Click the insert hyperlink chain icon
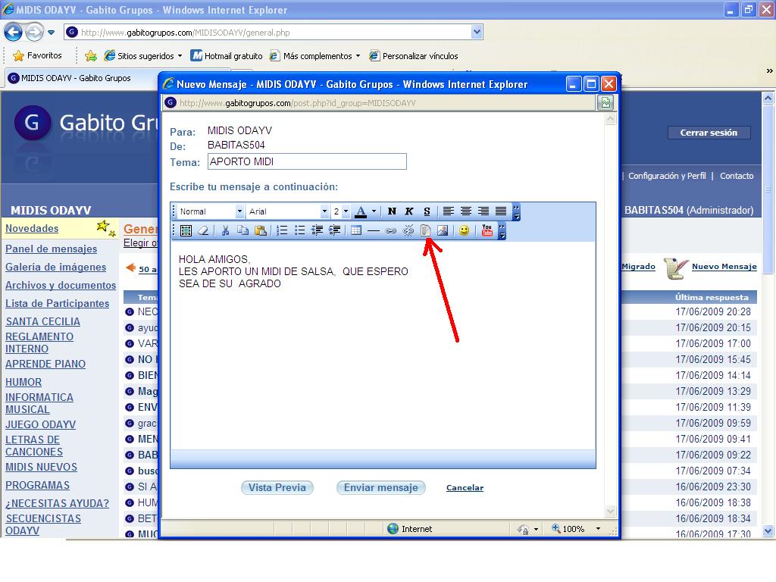This screenshot has height=582, width=776. point(391,230)
